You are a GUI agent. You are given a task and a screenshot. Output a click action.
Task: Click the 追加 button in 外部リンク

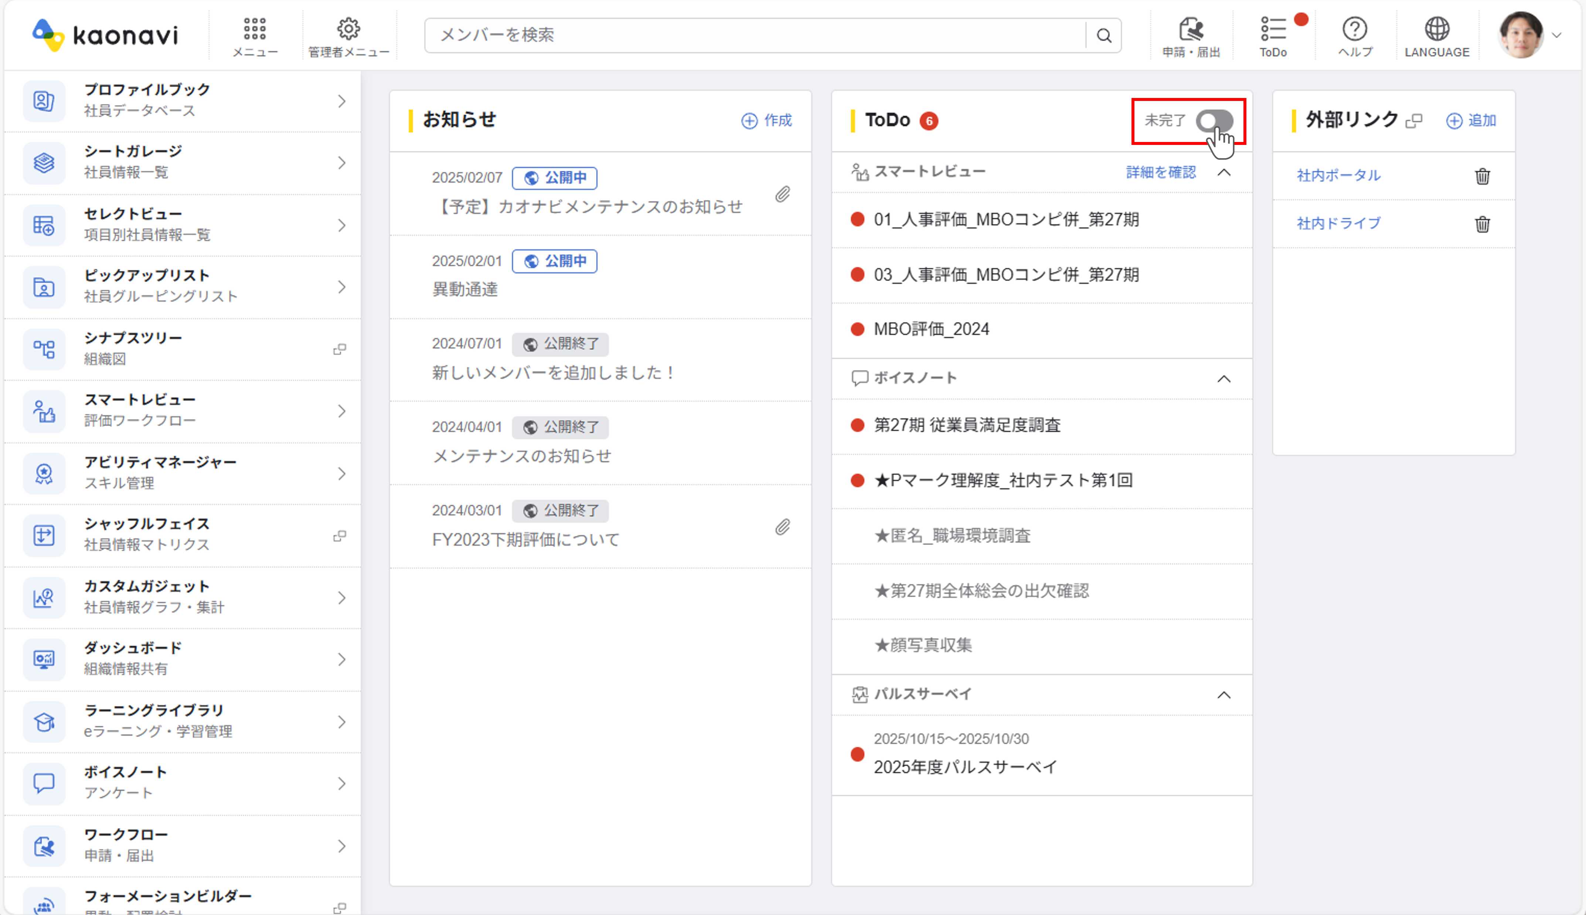(1471, 120)
